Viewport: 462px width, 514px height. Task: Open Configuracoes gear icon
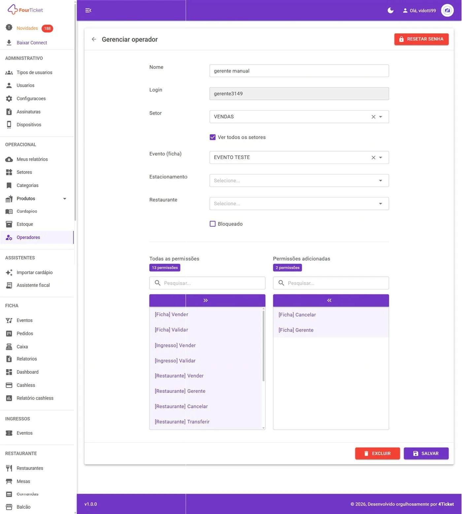point(9,99)
